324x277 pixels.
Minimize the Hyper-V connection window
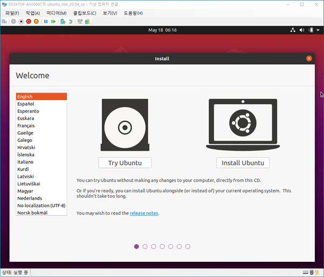[287, 4]
